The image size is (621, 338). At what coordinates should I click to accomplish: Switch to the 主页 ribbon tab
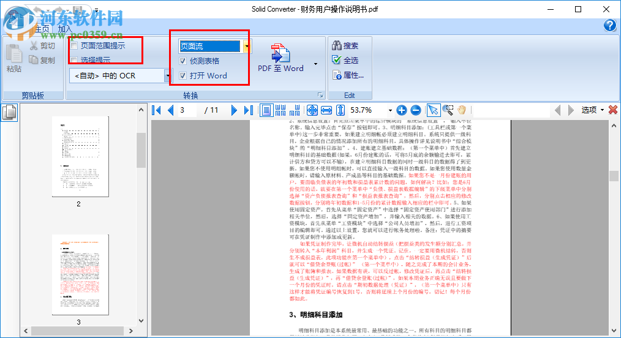tap(42, 29)
